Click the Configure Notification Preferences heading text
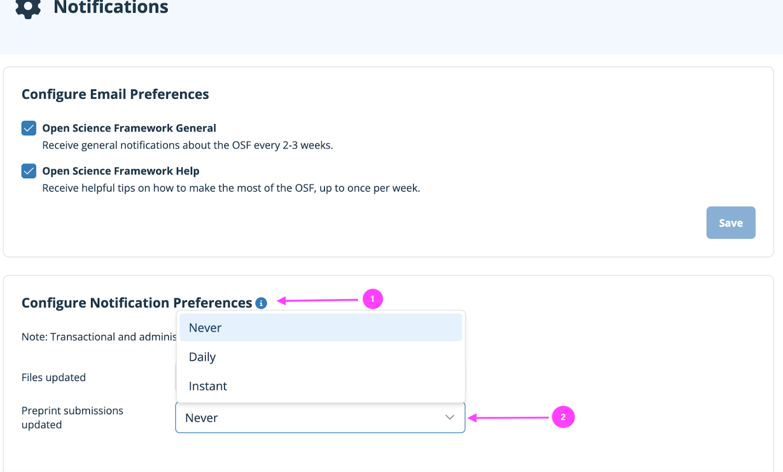The height and width of the screenshot is (472, 783). 137,303
